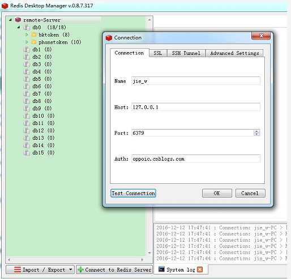Click Cancel in the Connection dialog
This screenshot has height=279, width=291.
[250, 194]
